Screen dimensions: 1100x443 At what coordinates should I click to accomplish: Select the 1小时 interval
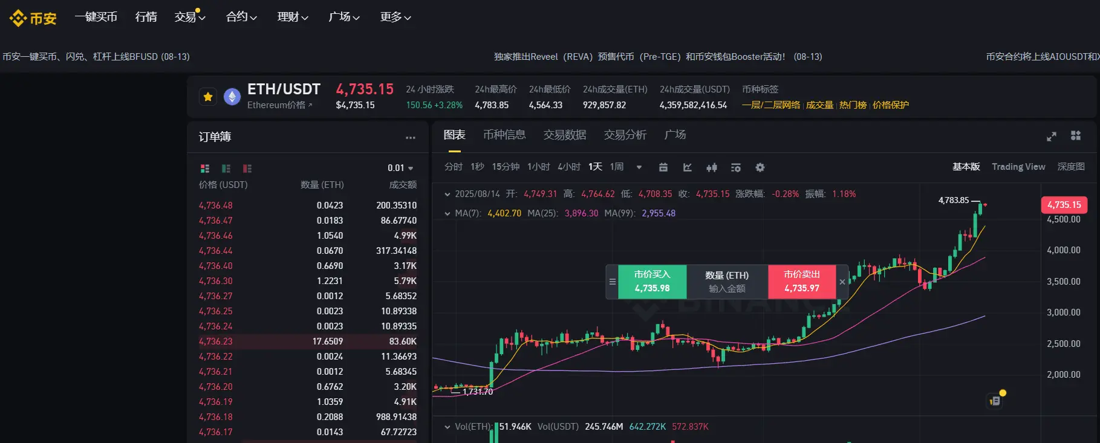coord(538,167)
